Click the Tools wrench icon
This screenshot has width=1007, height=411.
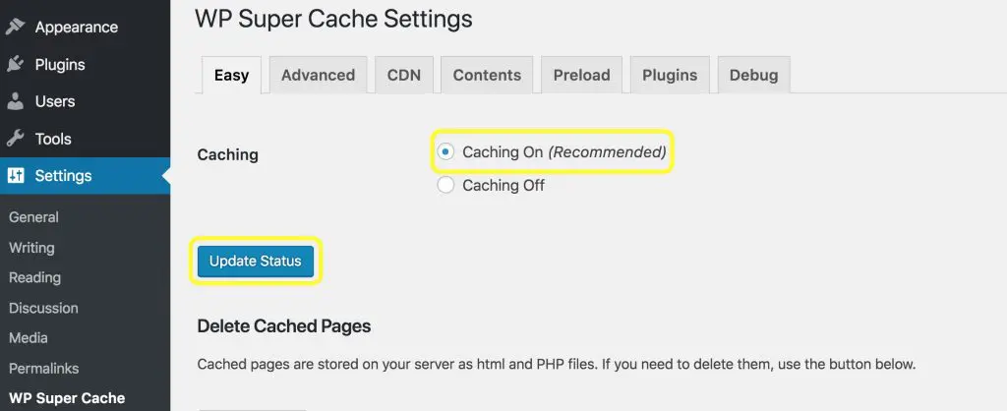16,139
